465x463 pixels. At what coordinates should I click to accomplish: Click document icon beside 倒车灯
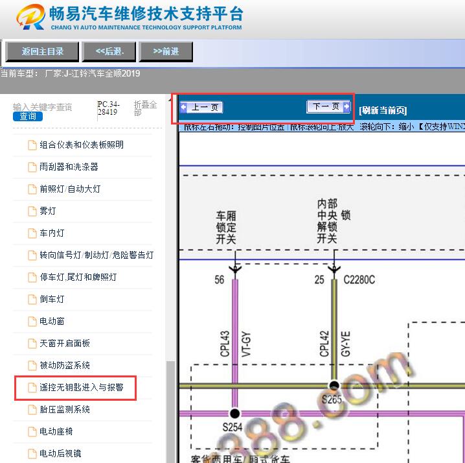[x=32, y=300]
